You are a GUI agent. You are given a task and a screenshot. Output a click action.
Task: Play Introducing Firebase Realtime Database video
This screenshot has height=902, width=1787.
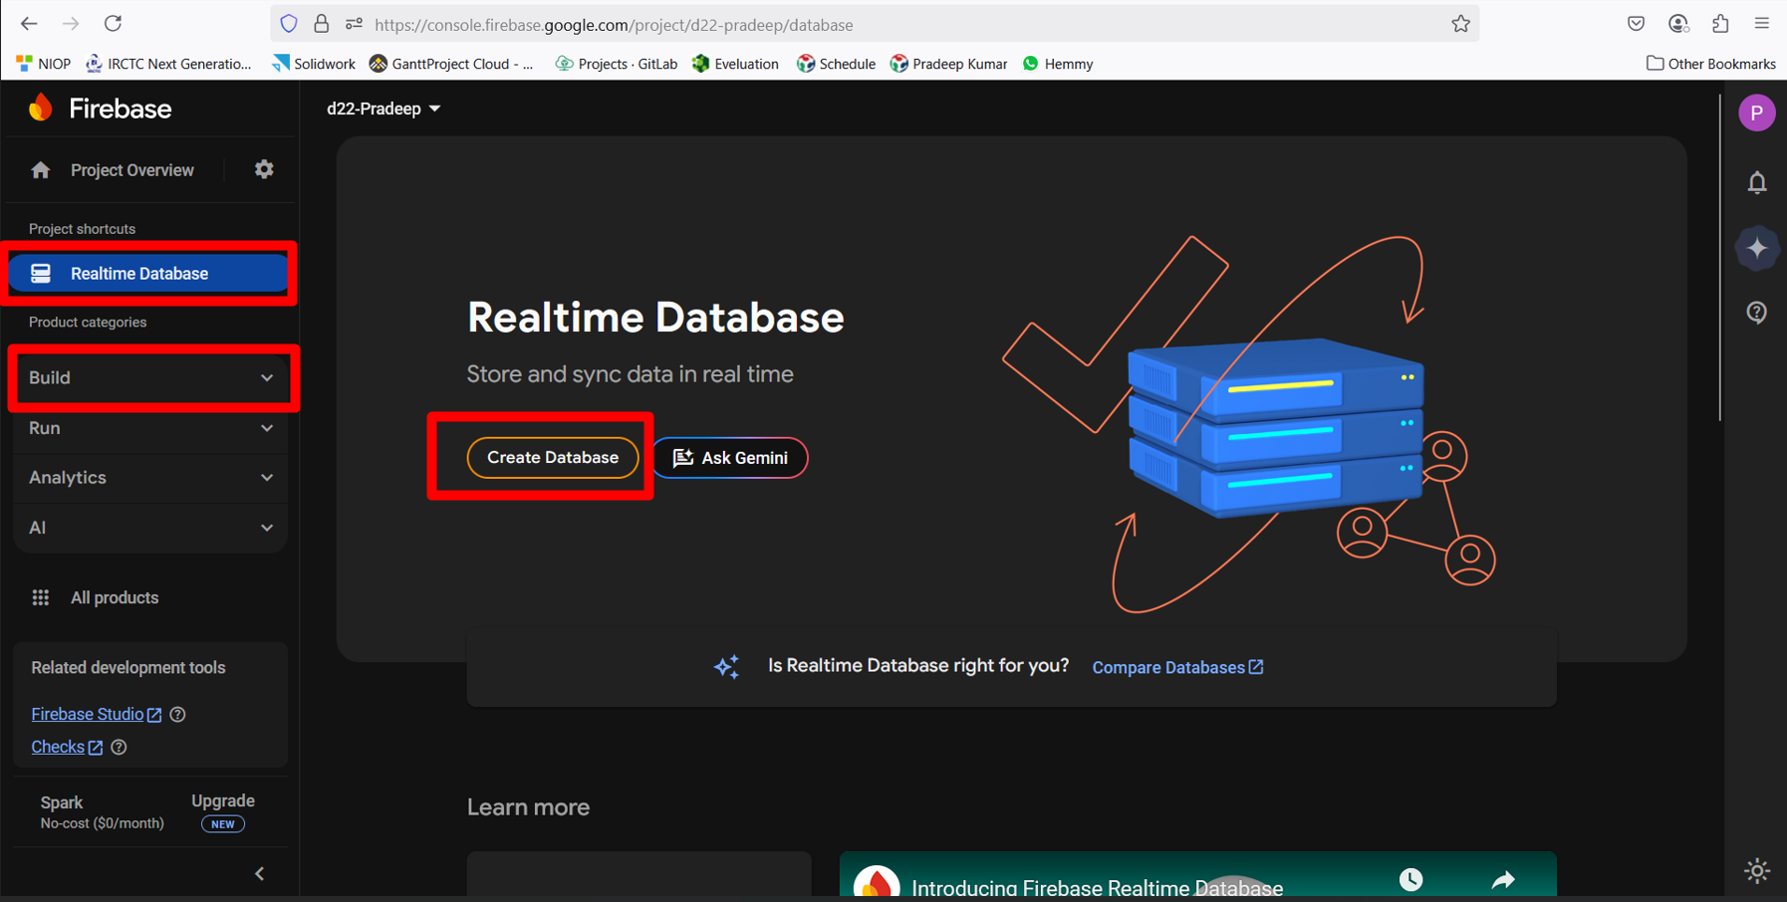coord(1198,876)
